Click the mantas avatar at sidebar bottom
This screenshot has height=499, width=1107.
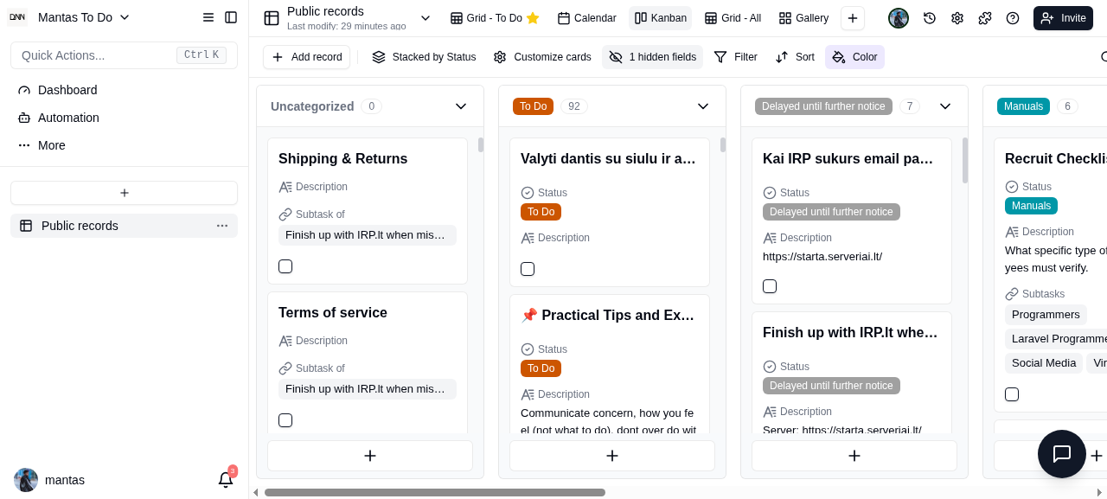point(26,480)
